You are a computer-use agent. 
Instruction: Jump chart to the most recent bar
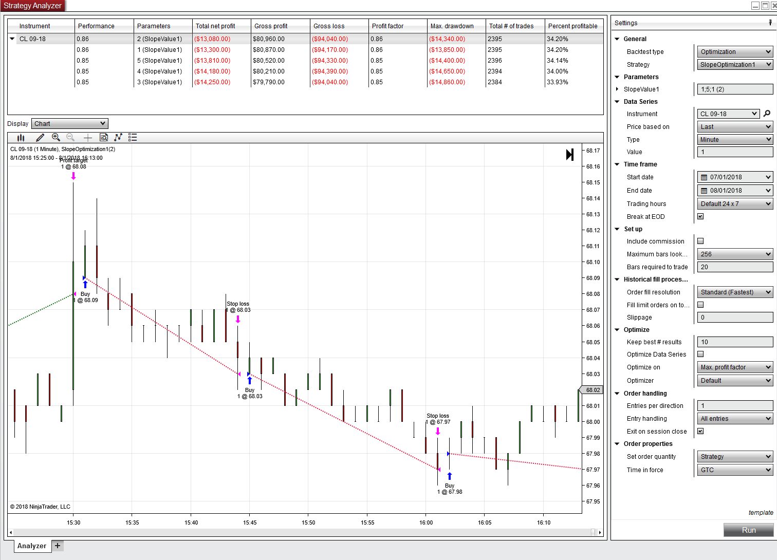(x=570, y=155)
